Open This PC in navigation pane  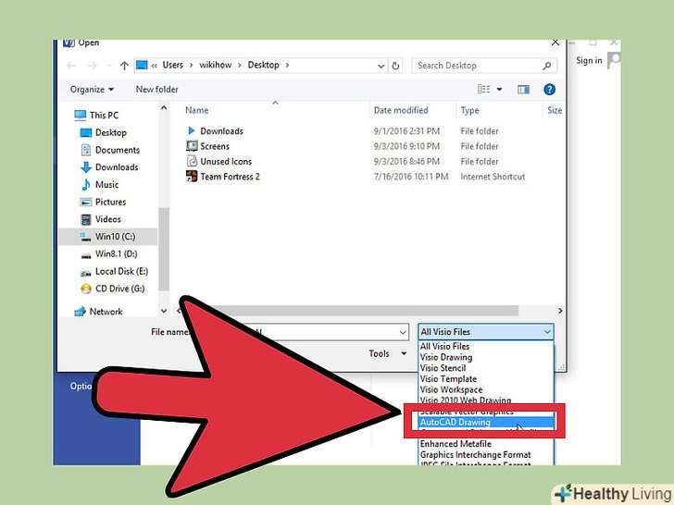point(104,115)
